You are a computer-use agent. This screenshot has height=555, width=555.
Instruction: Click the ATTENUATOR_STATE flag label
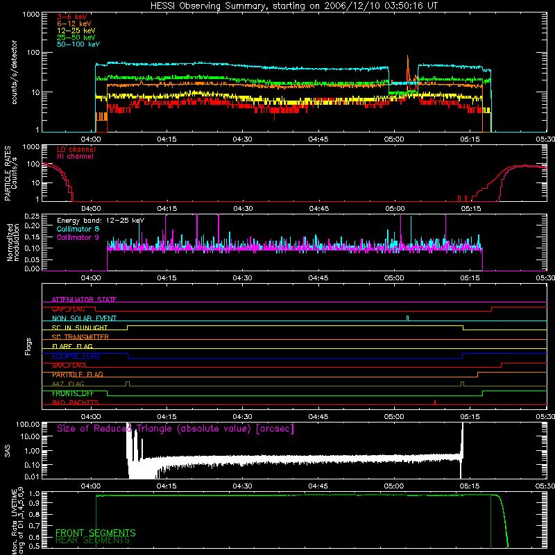point(84,300)
